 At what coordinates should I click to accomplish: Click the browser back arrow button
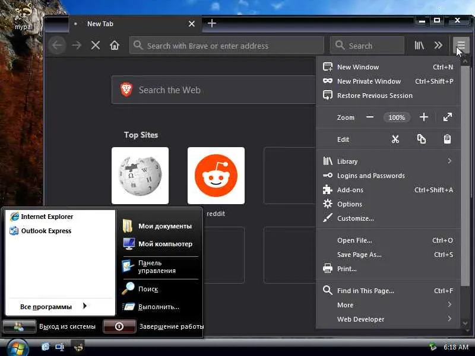(57, 46)
